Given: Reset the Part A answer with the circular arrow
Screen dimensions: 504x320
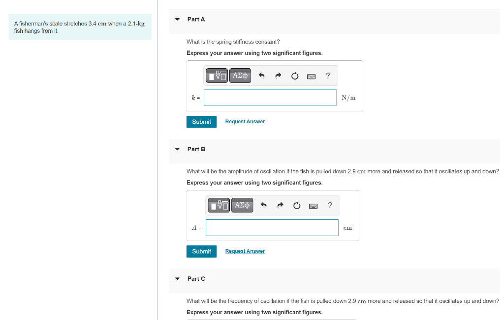Looking at the screenshot, I should [295, 76].
